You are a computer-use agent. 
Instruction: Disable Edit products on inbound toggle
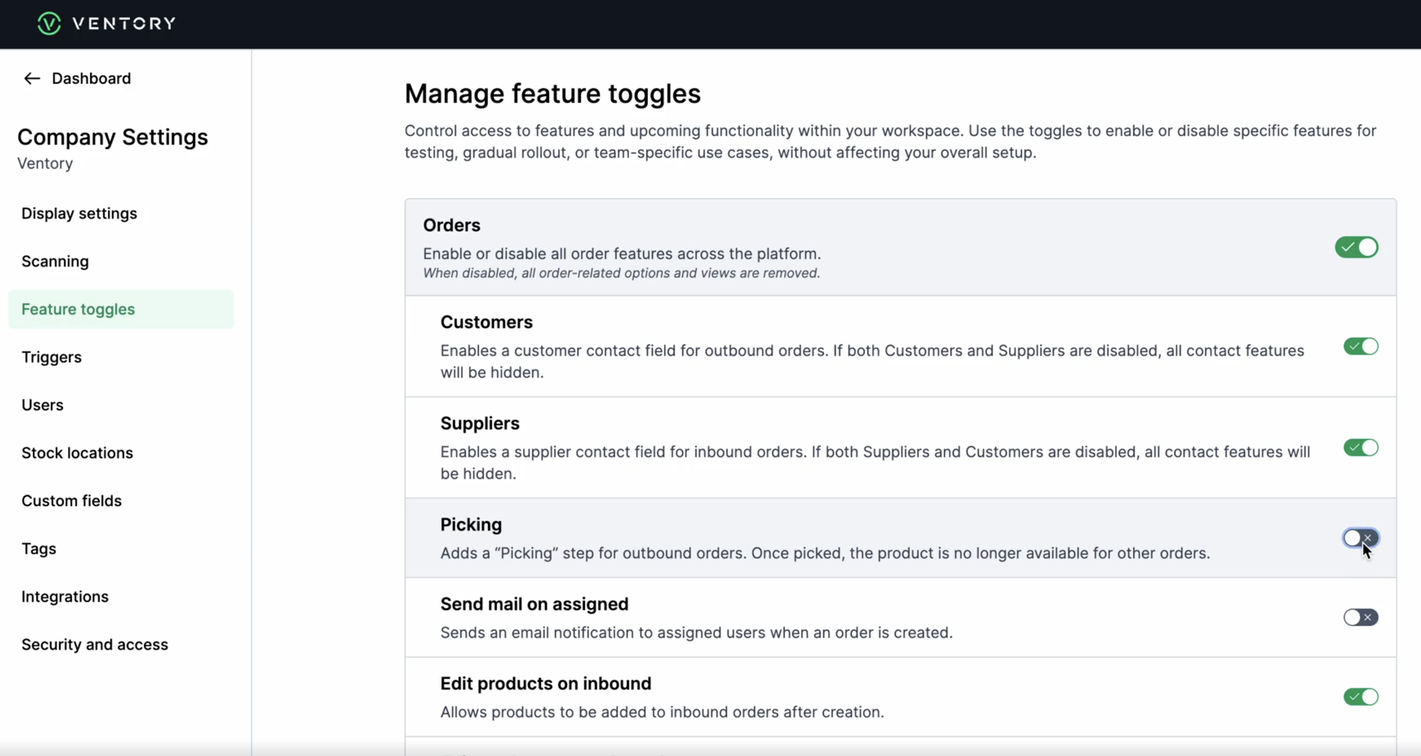tap(1361, 697)
